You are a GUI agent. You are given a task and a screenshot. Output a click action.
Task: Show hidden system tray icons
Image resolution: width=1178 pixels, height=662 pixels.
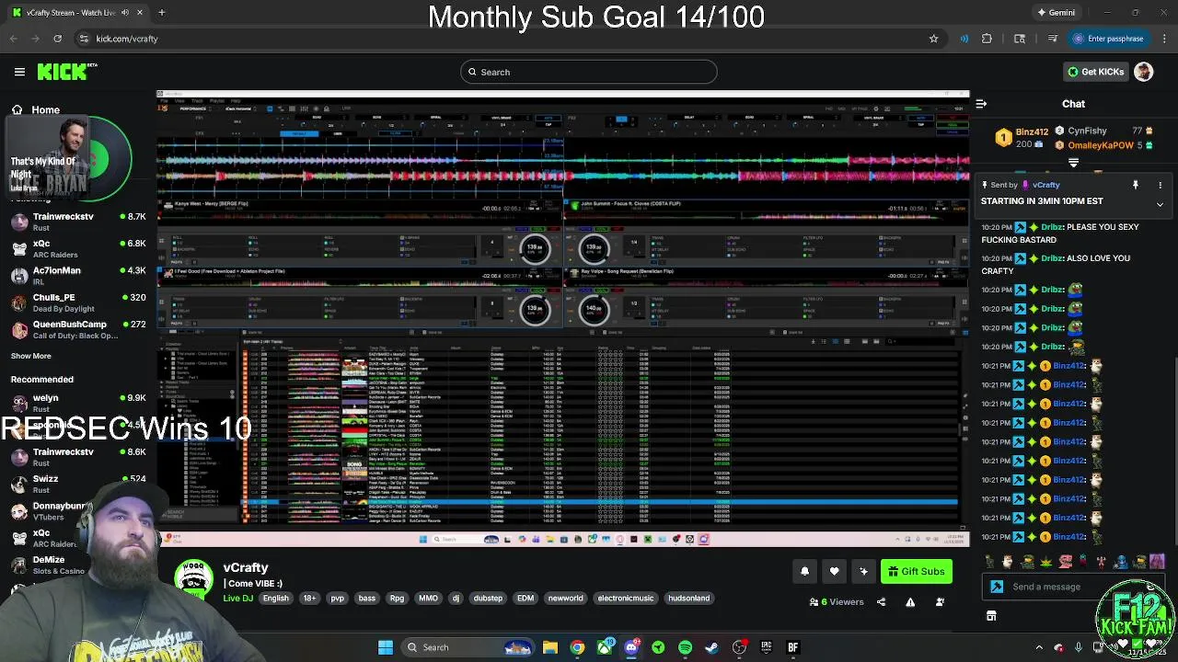[x=1039, y=647]
